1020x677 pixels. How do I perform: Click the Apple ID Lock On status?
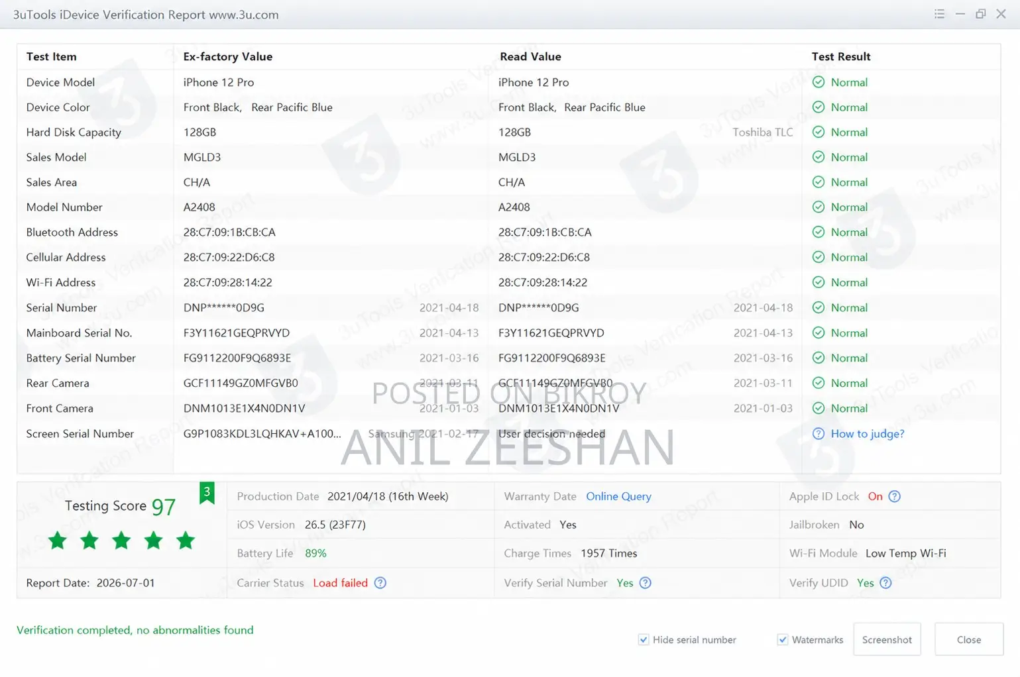tap(876, 496)
